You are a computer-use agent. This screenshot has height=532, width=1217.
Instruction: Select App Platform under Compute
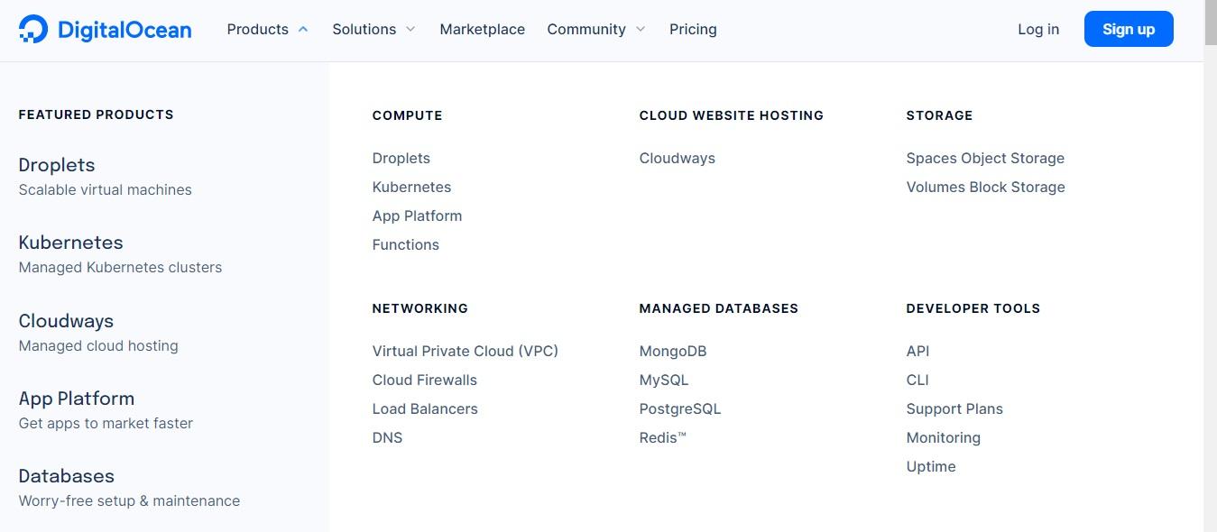(x=417, y=216)
